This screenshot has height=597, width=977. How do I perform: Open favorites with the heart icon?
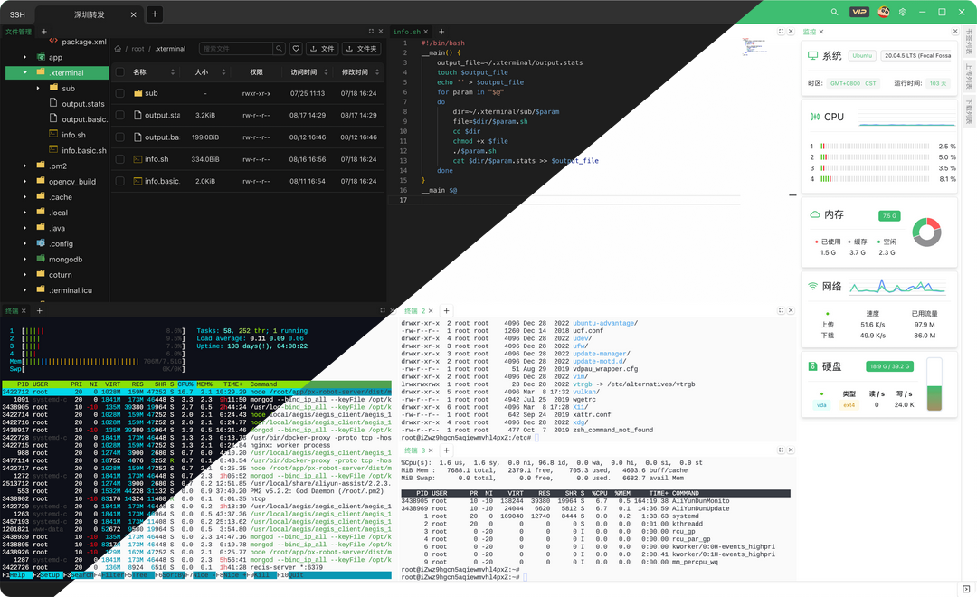point(296,48)
